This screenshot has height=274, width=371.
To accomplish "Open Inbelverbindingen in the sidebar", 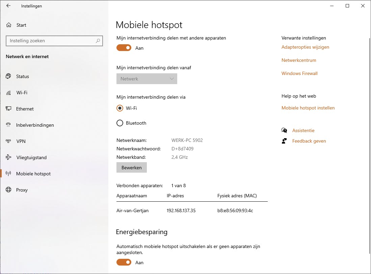I will 35,125.
